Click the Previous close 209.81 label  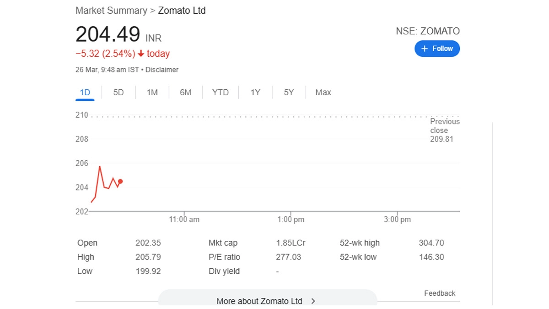click(x=444, y=130)
